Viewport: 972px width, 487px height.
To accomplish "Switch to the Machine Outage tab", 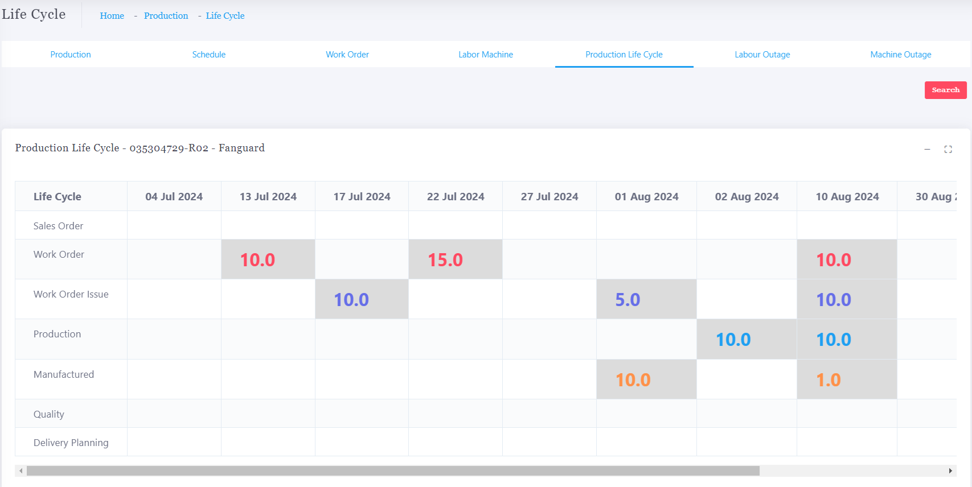I will 901,55.
